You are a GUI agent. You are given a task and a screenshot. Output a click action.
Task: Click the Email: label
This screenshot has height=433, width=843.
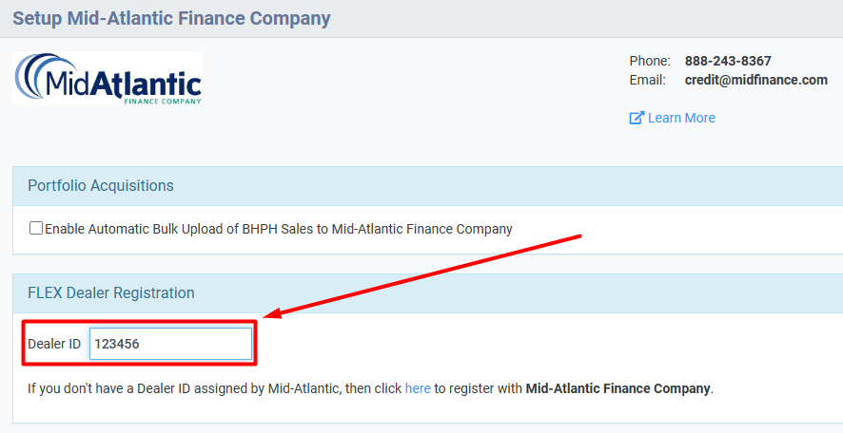click(647, 80)
